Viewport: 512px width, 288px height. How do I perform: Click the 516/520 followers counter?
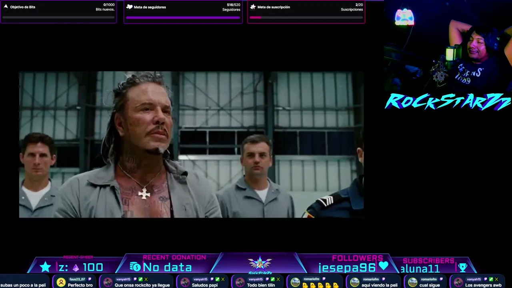click(234, 5)
